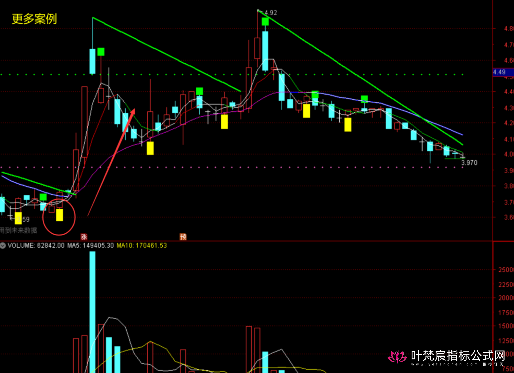Click the MA5: 149405.30 label
This screenshot has height=373, width=514.
point(90,245)
